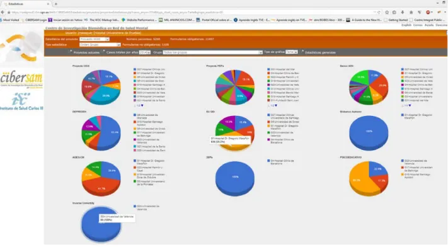Close the Estadísticas browser tab

[x=48, y=4]
